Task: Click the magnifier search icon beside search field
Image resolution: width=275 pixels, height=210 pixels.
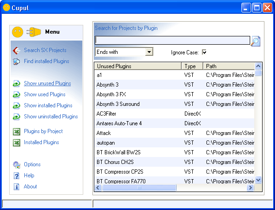Action: click(x=256, y=41)
